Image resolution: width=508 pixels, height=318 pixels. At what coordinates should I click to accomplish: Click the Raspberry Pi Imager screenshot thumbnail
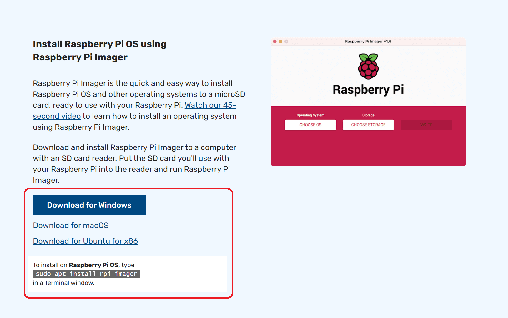(368, 102)
